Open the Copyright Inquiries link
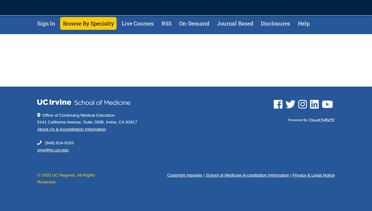Image resolution: width=372 pixels, height=211 pixels. point(185,175)
